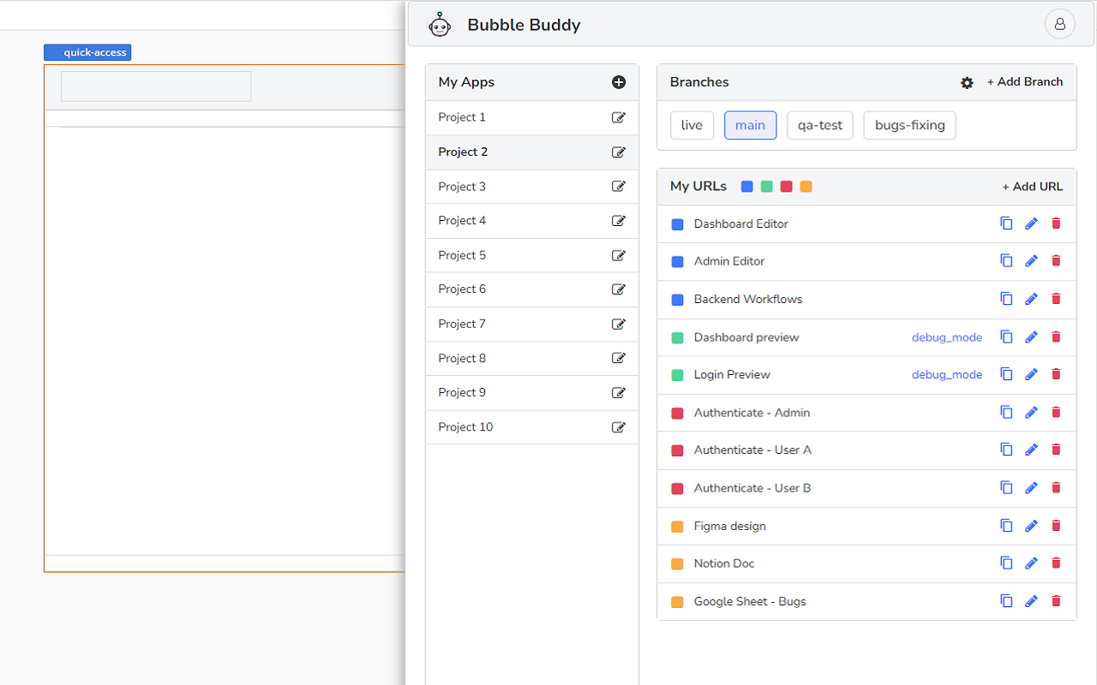The image size is (1097, 685).
Task: Click debug_mode link for Login Preview
Action: [947, 374]
